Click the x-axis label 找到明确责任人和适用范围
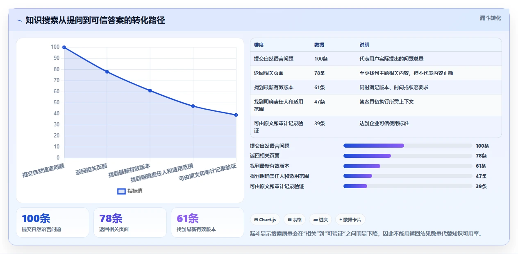518x254 pixels. tap(162, 173)
